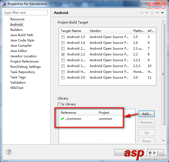Click the Remove library button

coord(146,122)
